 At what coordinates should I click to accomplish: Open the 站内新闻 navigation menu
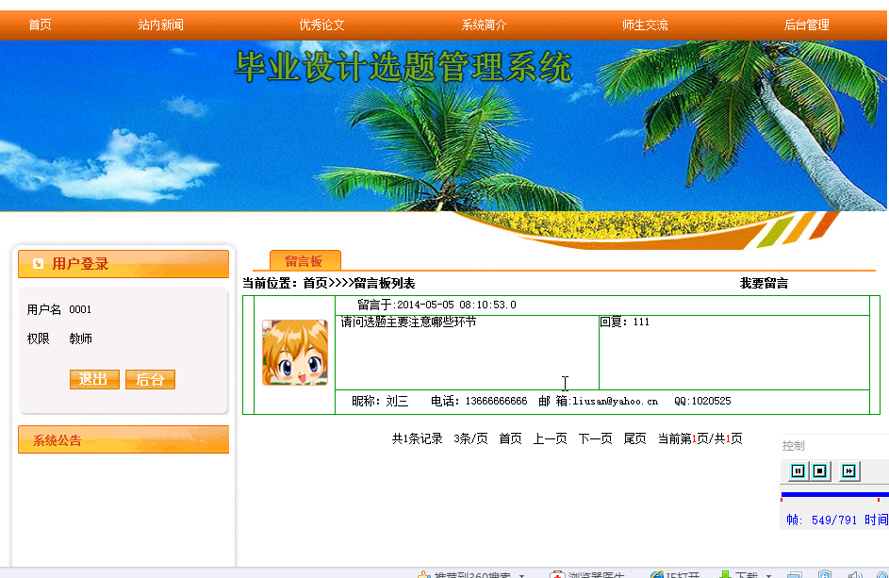[x=160, y=25]
